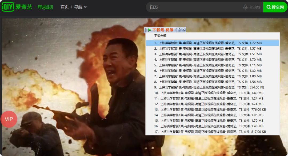Viewport: 288px width, 156px height.
Task: Select segment 11, TS file 1.24 MB
Action: pos(213,99)
